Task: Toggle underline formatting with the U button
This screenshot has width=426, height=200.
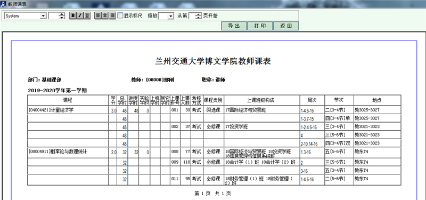Action: [x=87, y=16]
